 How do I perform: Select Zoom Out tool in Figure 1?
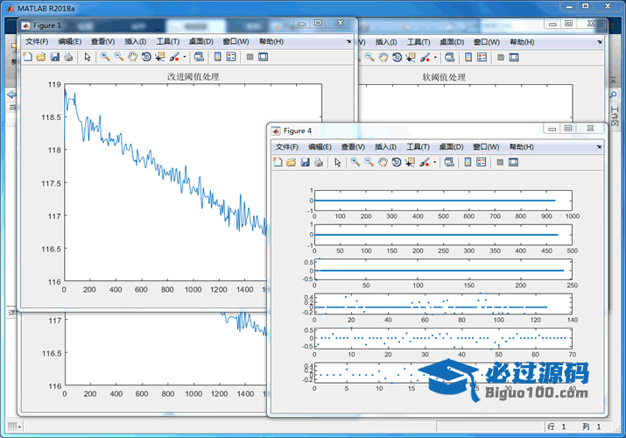click(x=119, y=57)
